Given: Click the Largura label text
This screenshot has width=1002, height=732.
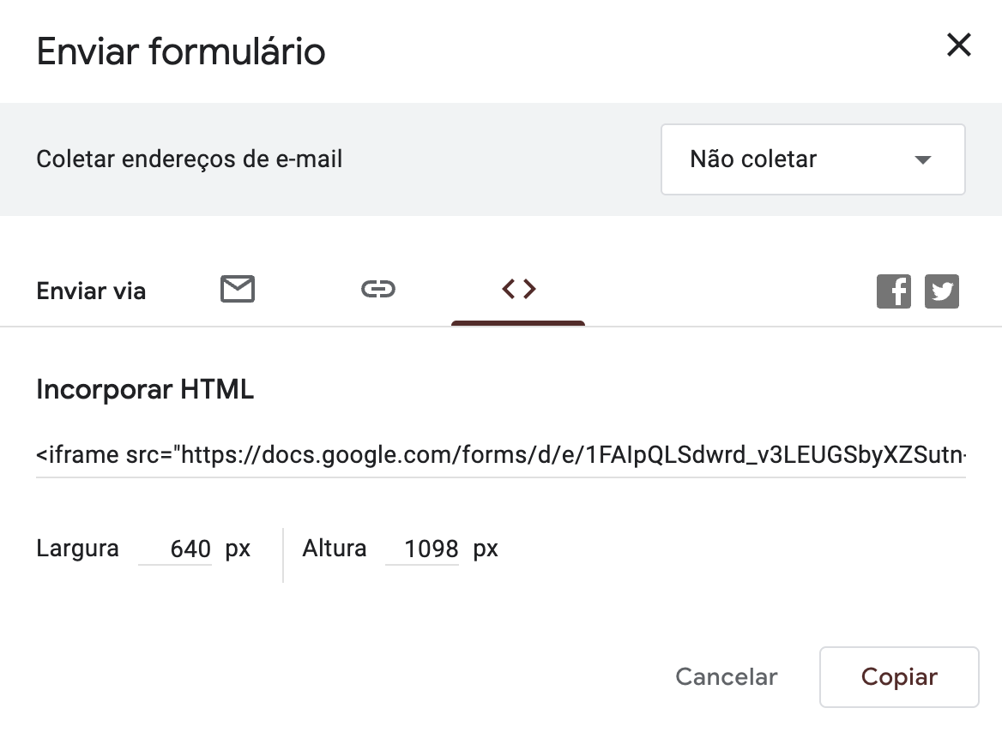Looking at the screenshot, I should (x=77, y=548).
